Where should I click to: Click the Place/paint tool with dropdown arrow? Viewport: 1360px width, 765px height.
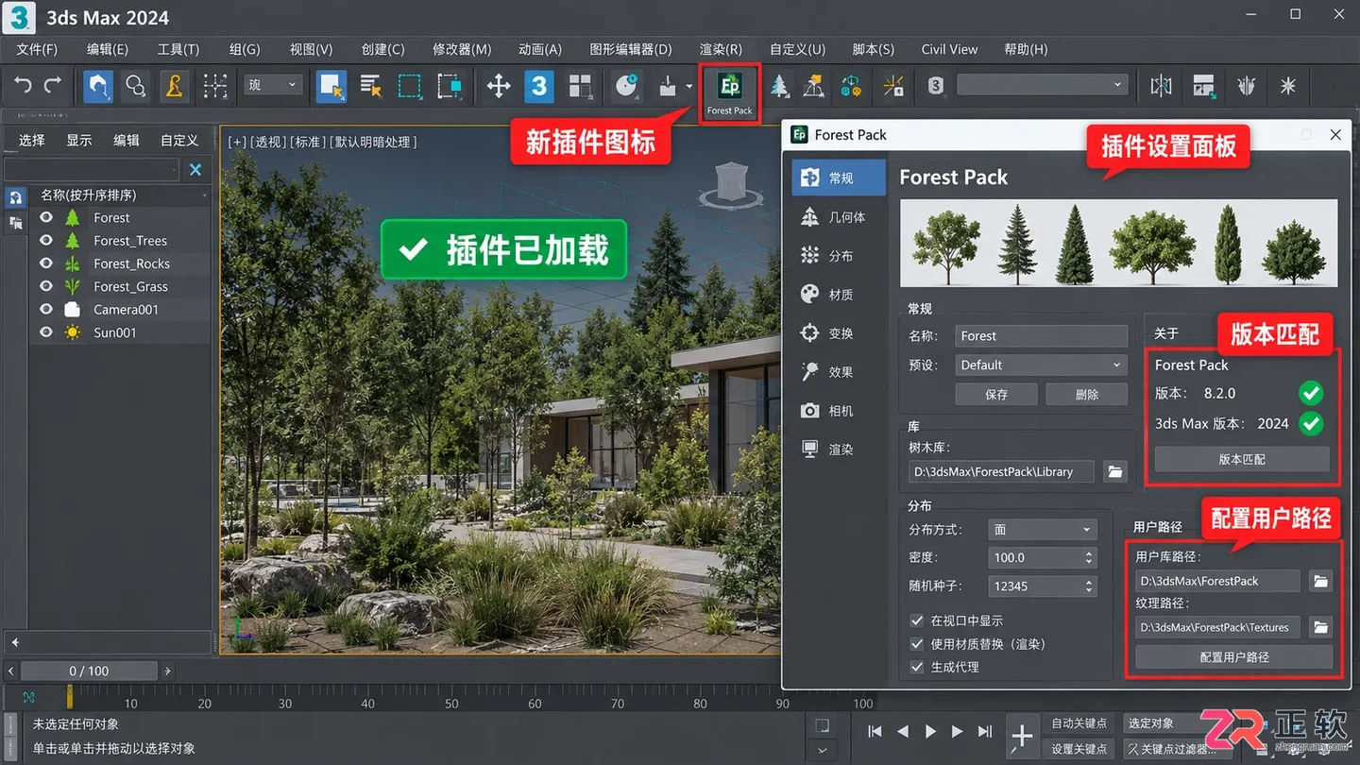pyautogui.click(x=674, y=86)
